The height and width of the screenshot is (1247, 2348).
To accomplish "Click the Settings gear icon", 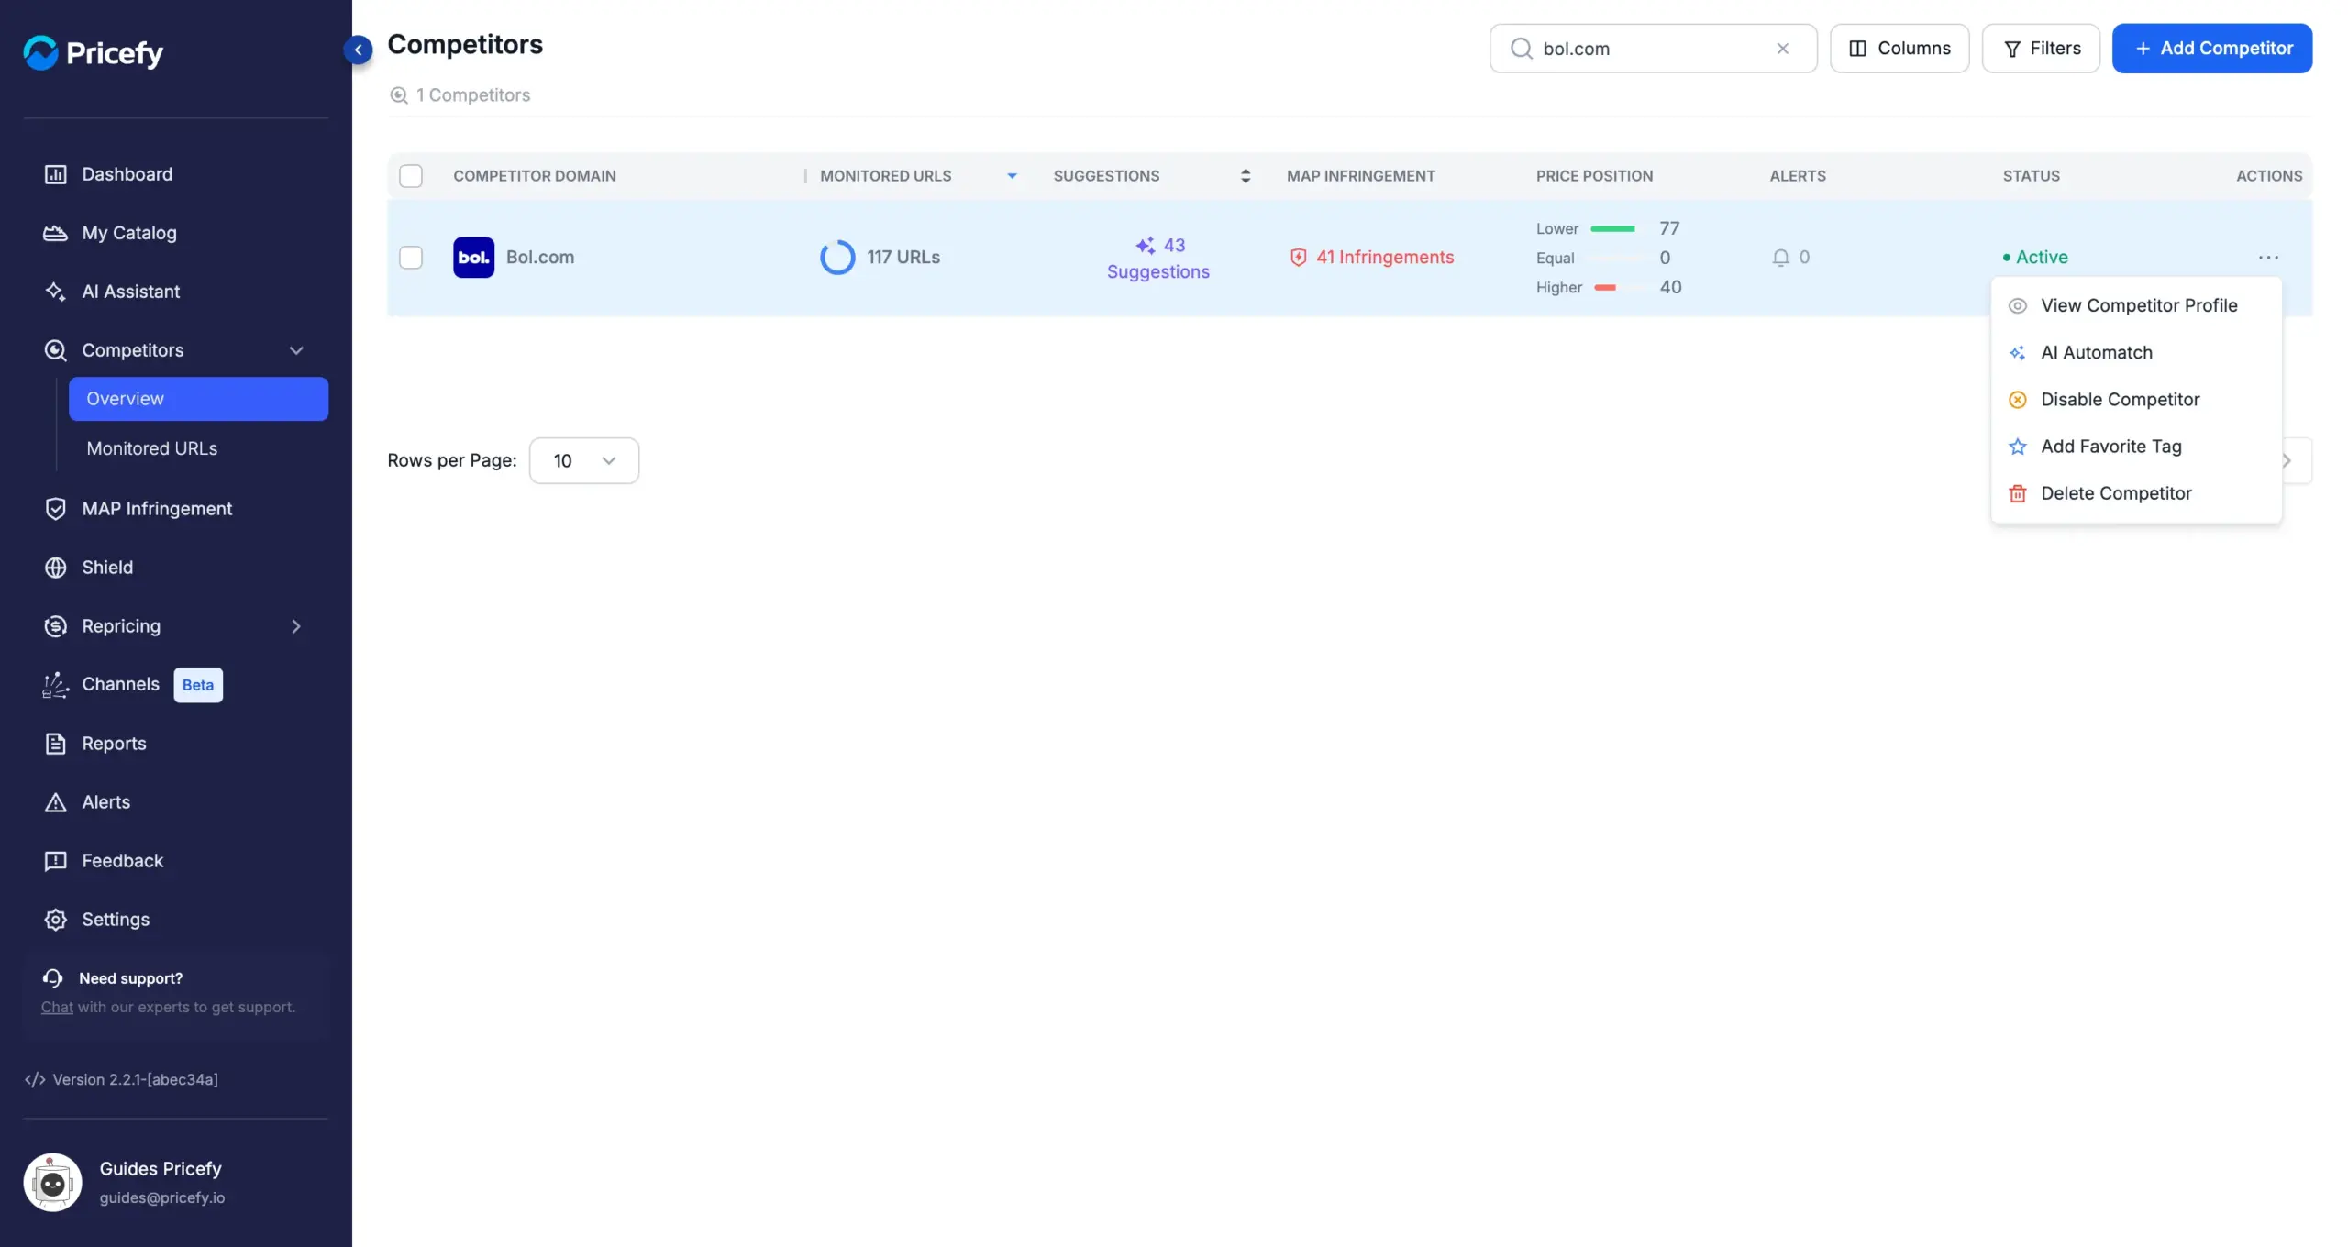I will [56, 920].
